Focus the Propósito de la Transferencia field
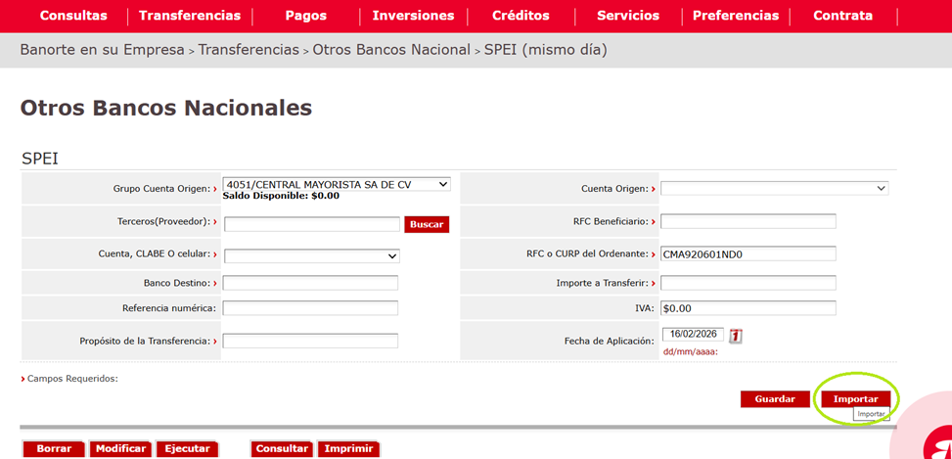The height and width of the screenshot is (459, 952). pyautogui.click(x=310, y=341)
